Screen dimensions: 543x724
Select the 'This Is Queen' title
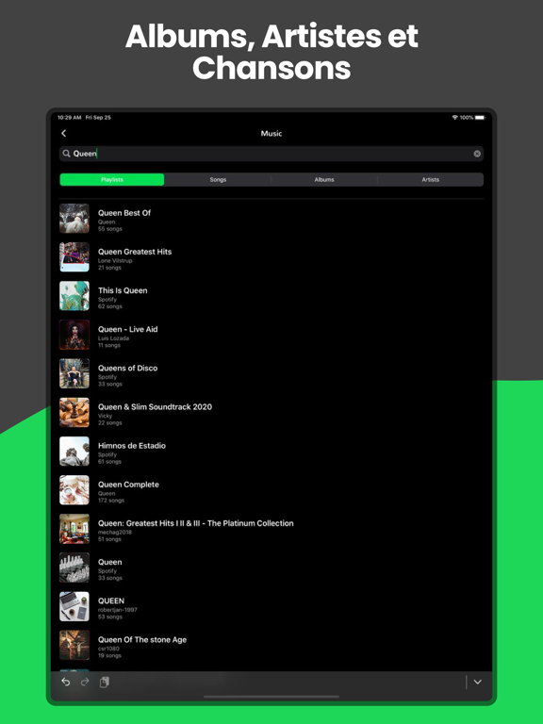pos(123,290)
